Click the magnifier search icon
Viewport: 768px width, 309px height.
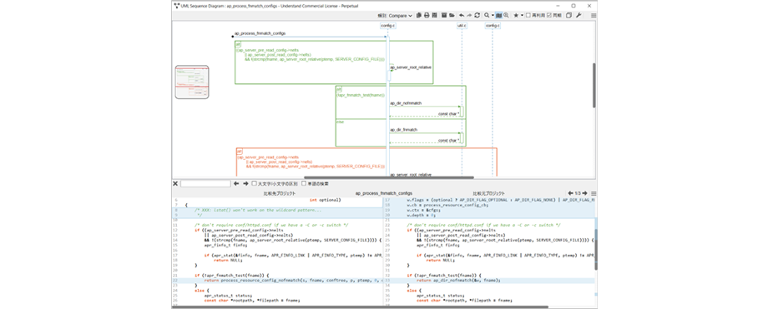(487, 16)
